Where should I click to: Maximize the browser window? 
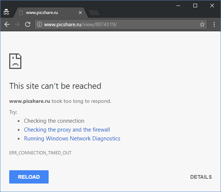[x=195, y=6]
